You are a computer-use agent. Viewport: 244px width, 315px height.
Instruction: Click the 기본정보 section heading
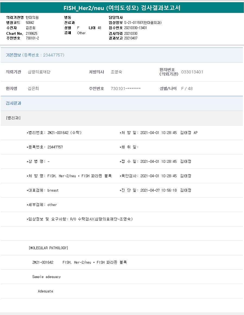[x=13, y=55]
